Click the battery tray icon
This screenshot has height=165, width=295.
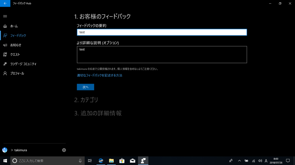point(246,161)
